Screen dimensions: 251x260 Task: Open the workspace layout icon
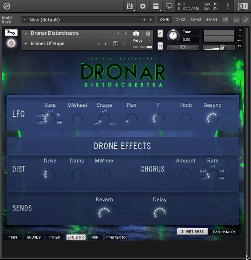(x=156, y=7)
